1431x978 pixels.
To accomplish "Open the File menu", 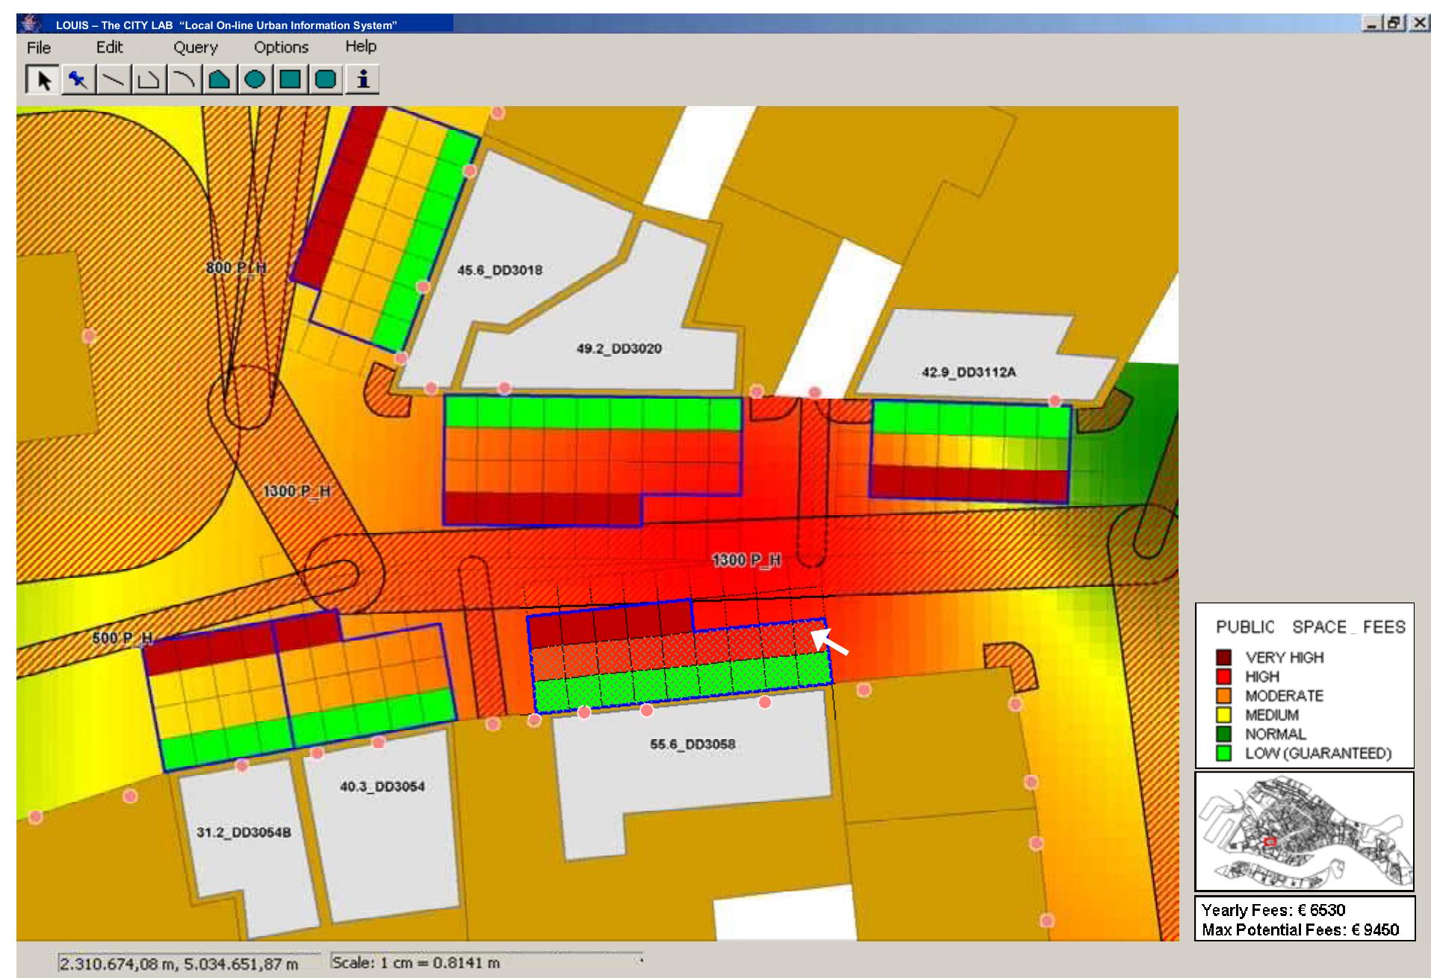I will click(x=39, y=48).
